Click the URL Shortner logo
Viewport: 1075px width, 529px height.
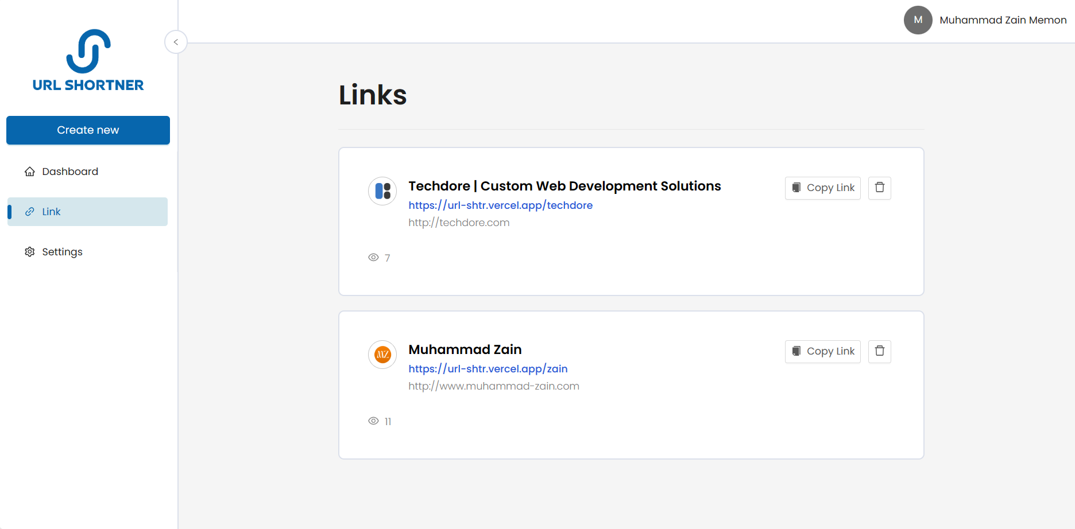(x=88, y=60)
